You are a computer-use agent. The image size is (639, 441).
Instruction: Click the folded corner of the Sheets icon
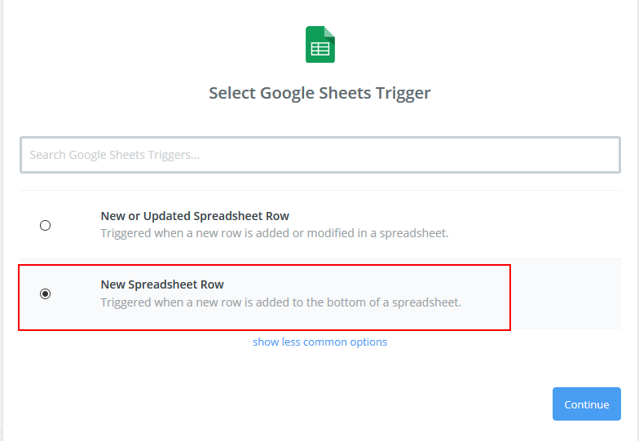329,33
